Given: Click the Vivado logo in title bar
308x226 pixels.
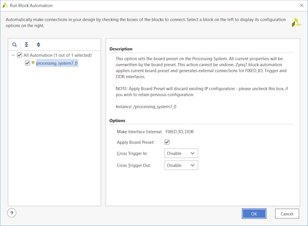Looking at the screenshot, I should [x=5, y=5].
